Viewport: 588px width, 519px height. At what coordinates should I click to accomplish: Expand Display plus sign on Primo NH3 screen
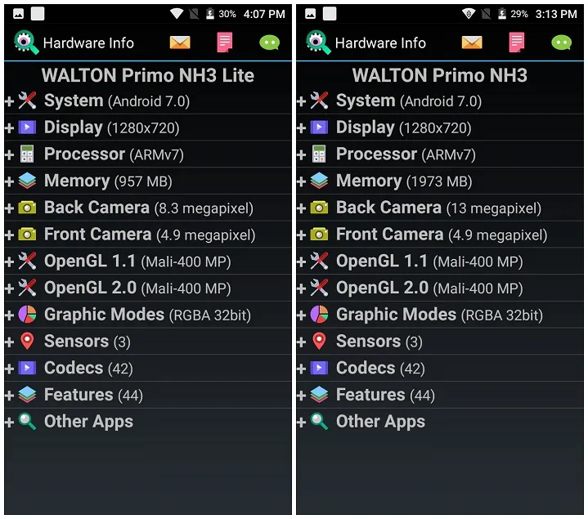click(301, 128)
